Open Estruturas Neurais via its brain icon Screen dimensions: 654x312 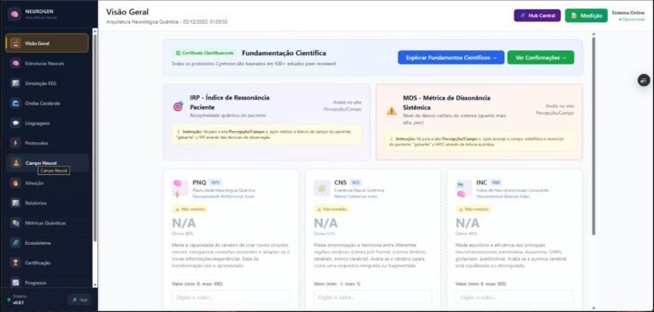(x=15, y=63)
